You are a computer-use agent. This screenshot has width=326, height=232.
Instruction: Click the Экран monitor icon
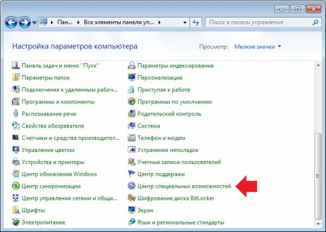pyautogui.click(x=131, y=210)
